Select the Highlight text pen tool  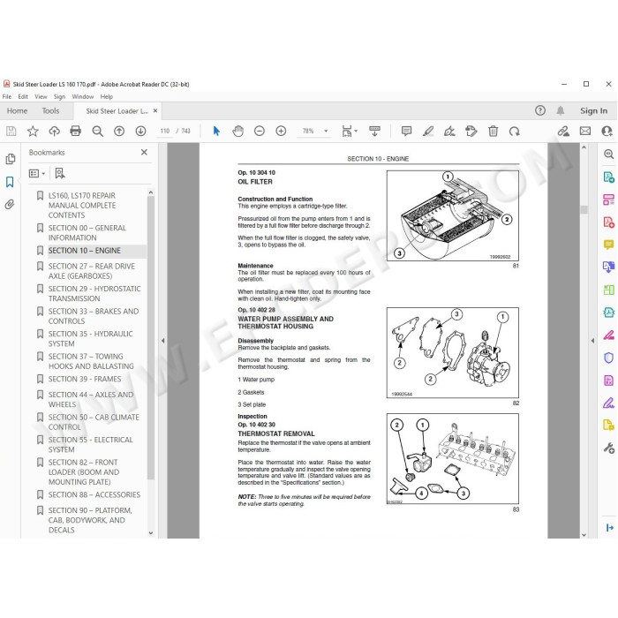[428, 131]
